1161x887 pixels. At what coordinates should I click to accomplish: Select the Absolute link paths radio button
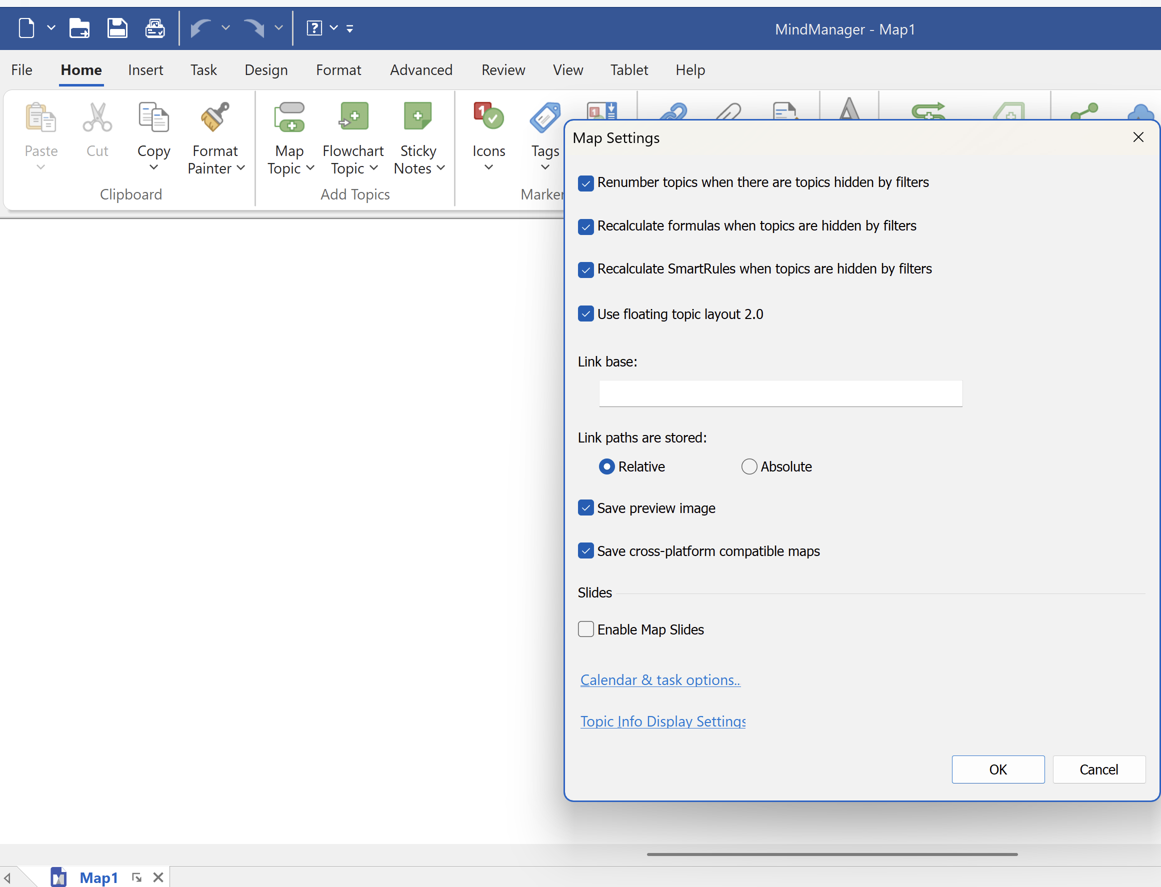pyautogui.click(x=749, y=466)
